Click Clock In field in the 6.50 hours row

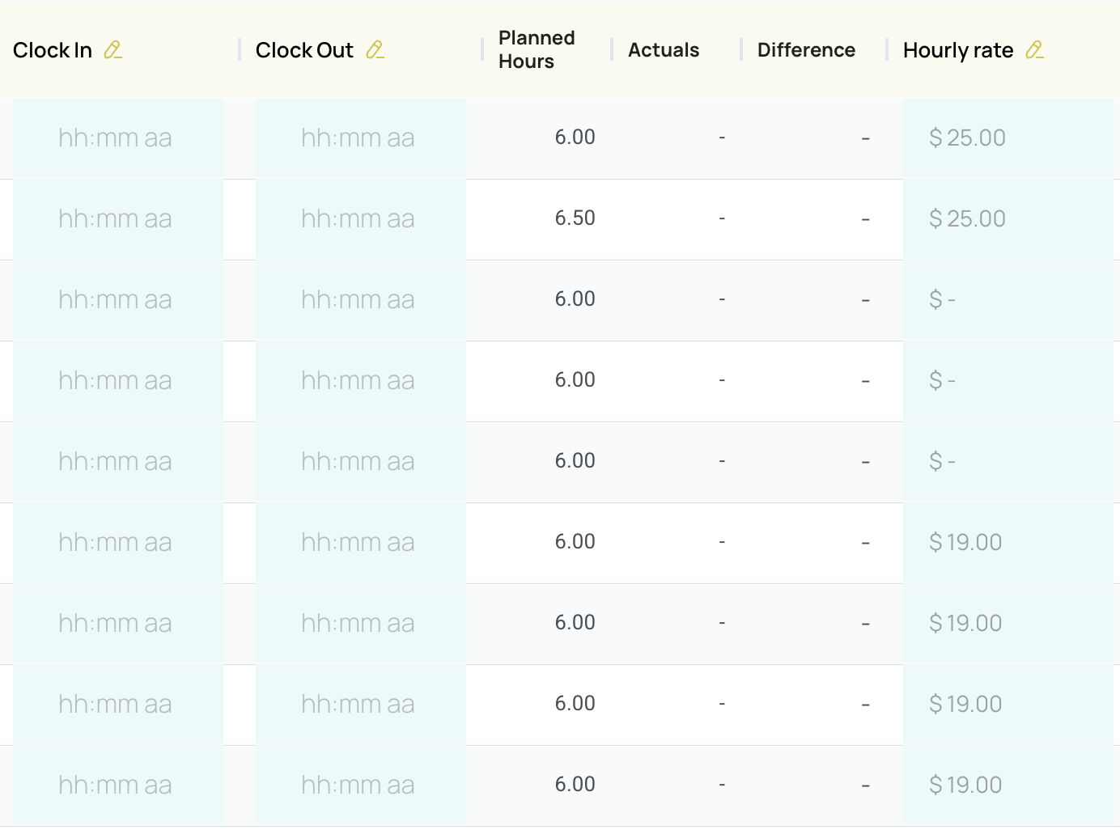click(x=118, y=219)
